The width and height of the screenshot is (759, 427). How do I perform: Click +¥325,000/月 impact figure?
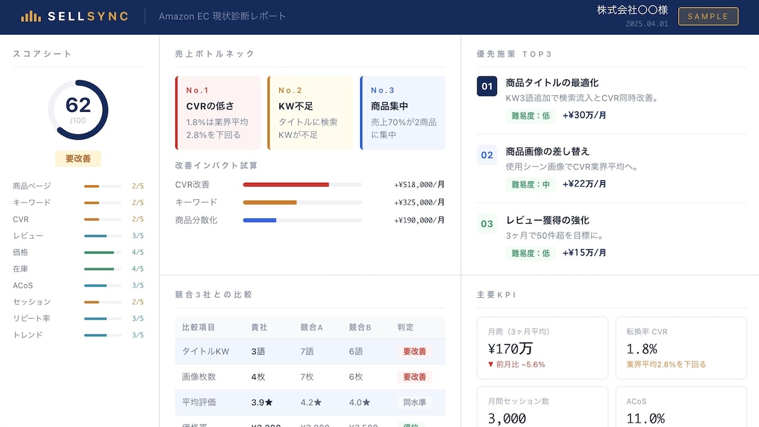click(x=419, y=202)
